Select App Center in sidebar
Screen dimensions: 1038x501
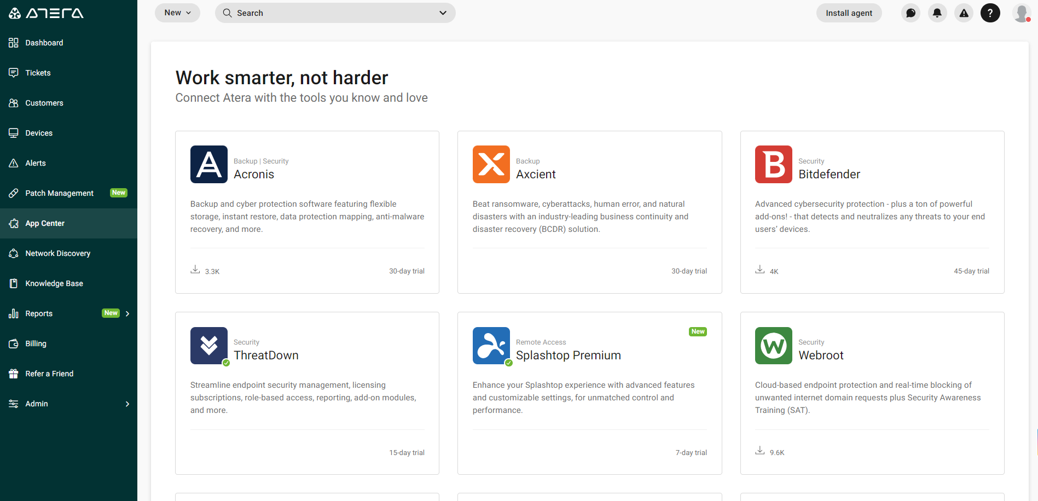pyautogui.click(x=68, y=223)
